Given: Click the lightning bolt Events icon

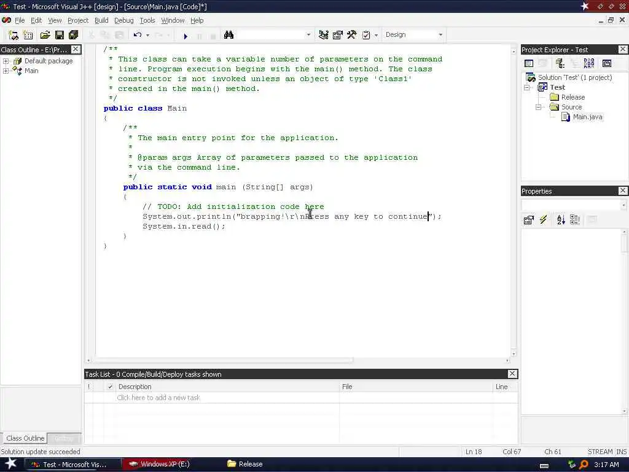Looking at the screenshot, I should click(x=543, y=219).
